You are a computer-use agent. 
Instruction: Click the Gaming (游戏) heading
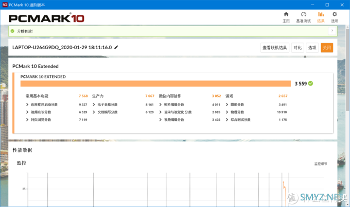click(x=229, y=96)
